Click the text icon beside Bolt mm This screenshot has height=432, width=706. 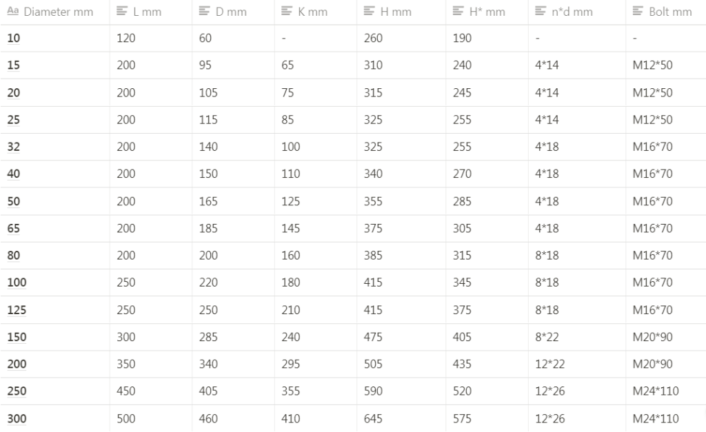(x=637, y=12)
